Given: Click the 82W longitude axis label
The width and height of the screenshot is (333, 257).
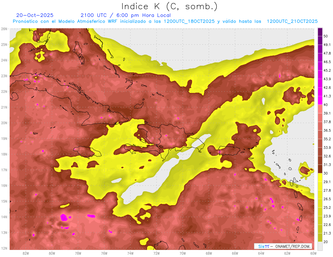Looking at the screenshot, I should (26, 253).
